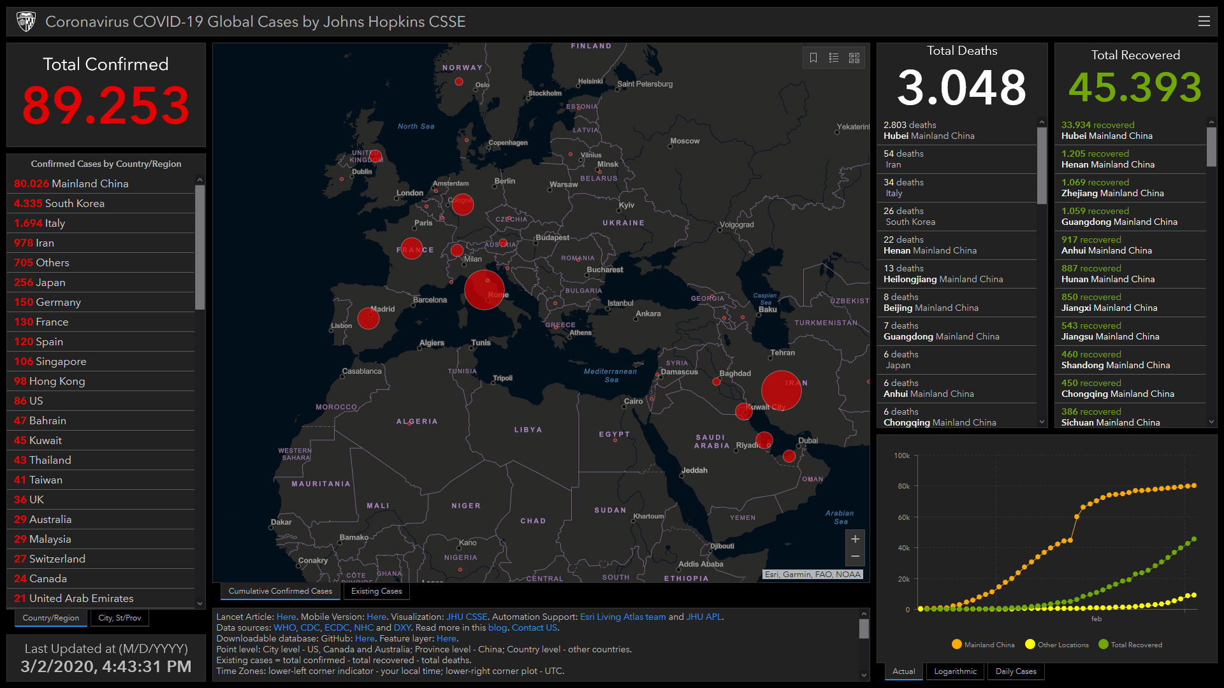Click Italy 34 deaths entry
This screenshot has height=688, width=1224.
957,188
